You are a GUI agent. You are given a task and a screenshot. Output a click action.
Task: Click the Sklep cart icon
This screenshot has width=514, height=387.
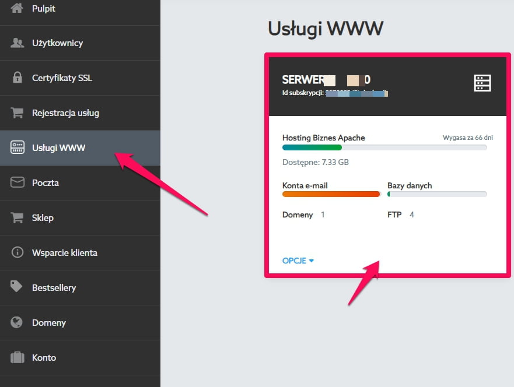(x=17, y=217)
